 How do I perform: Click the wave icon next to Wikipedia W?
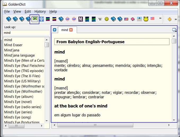(x=94, y=19)
